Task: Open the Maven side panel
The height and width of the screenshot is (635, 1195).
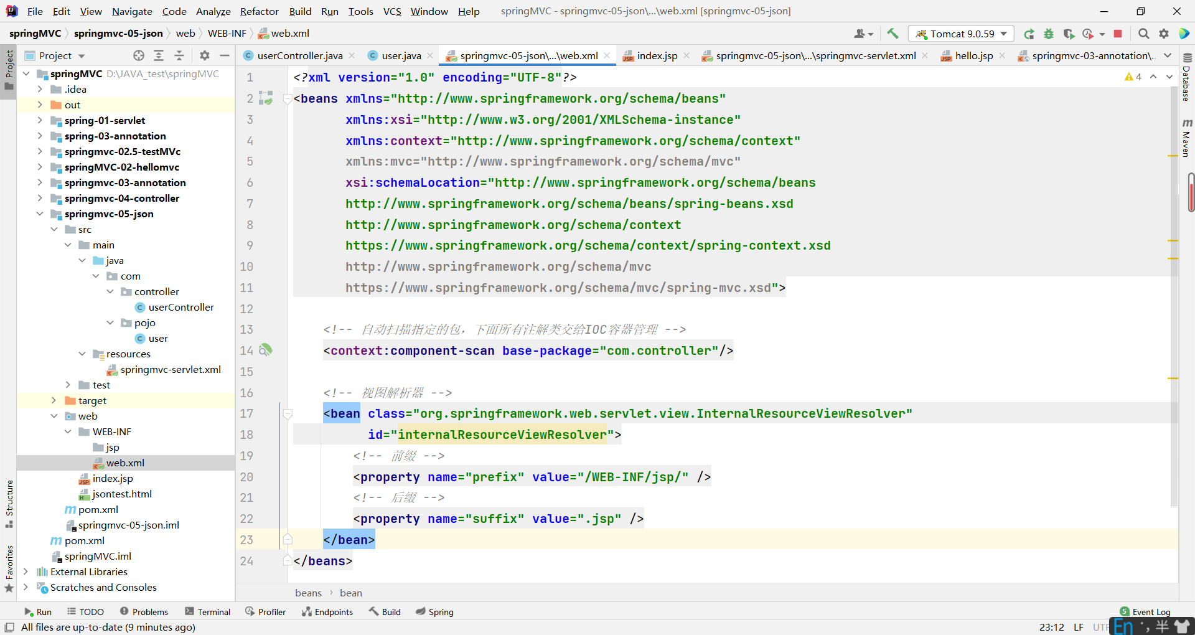Action: pos(1187,137)
